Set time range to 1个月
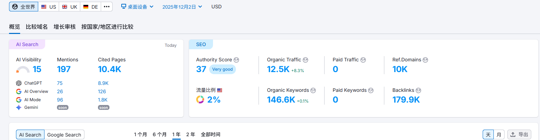 click(140, 134)
